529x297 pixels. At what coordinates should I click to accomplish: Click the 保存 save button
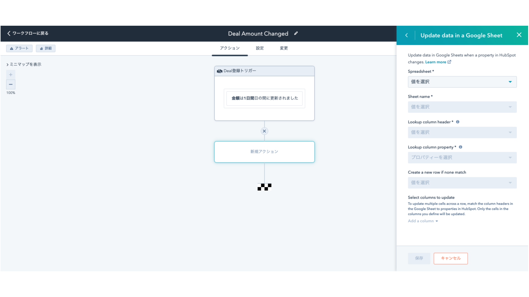tap(419, 258)
